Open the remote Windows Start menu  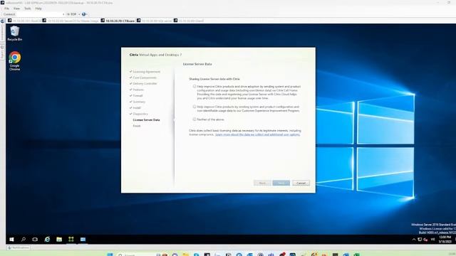click(11, 240)
